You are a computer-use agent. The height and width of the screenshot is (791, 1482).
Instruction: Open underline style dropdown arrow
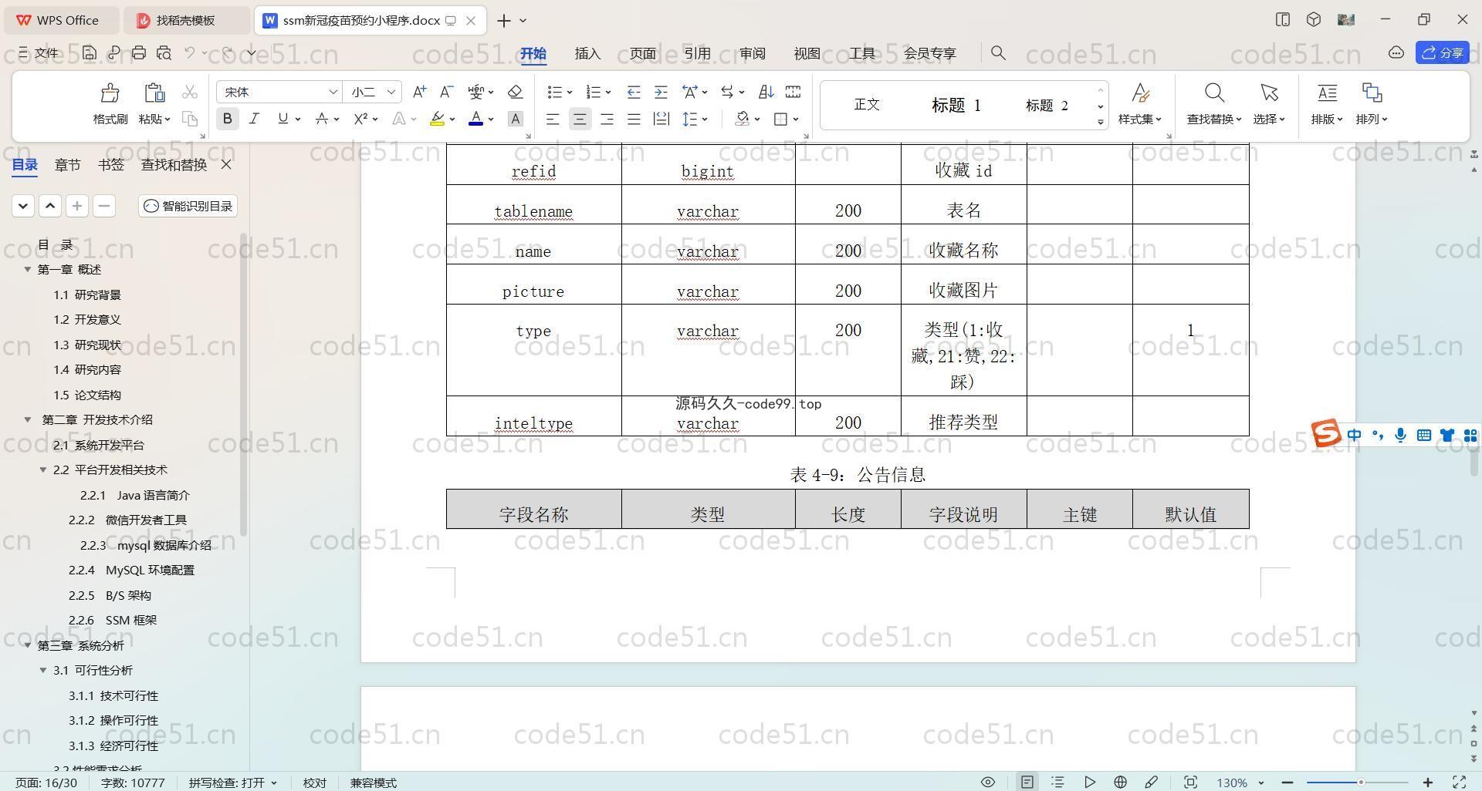pos(298,119)
